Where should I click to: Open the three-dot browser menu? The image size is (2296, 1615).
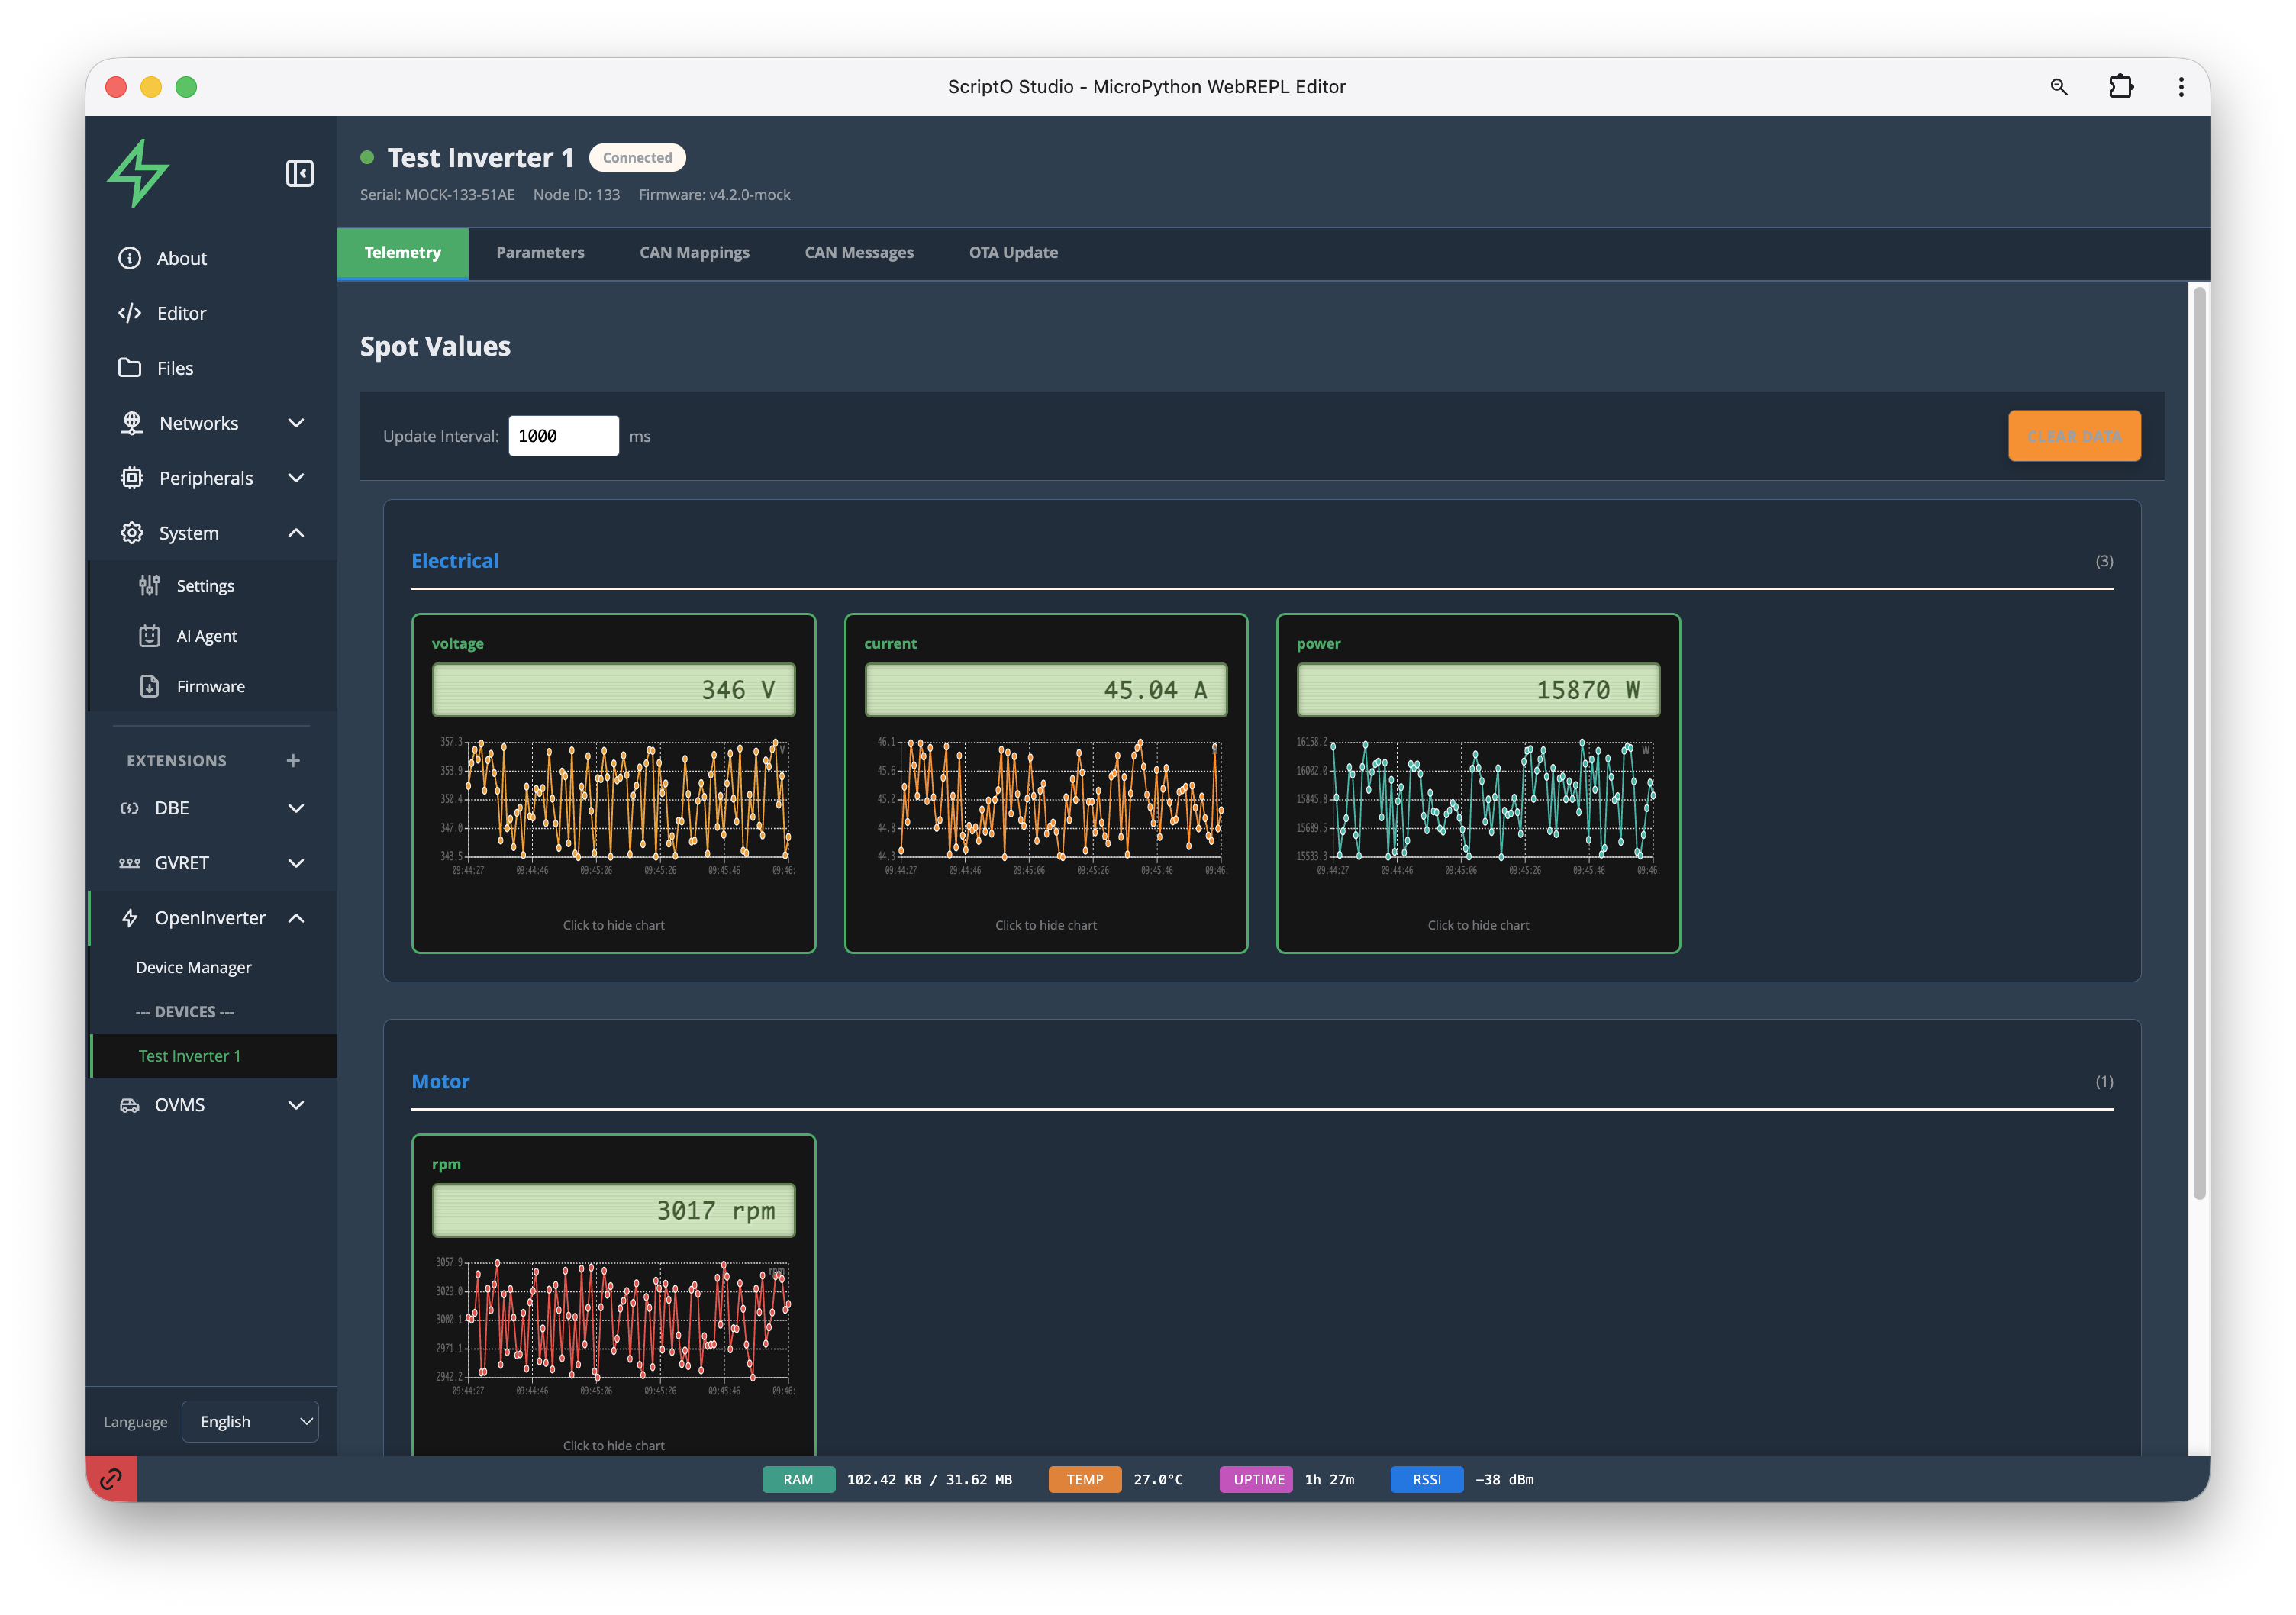2181,87
